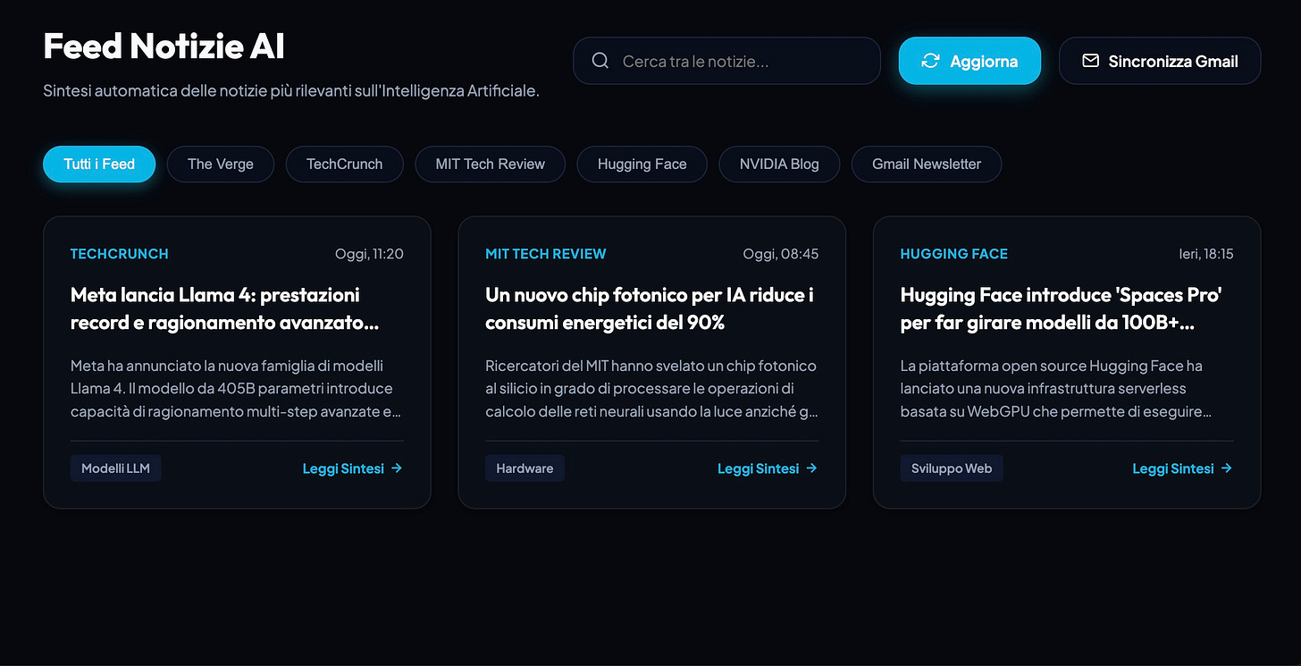Click the 'Oggi, 08:45' timestamp
Screen dimensions: 1301x666
point(780,254)
